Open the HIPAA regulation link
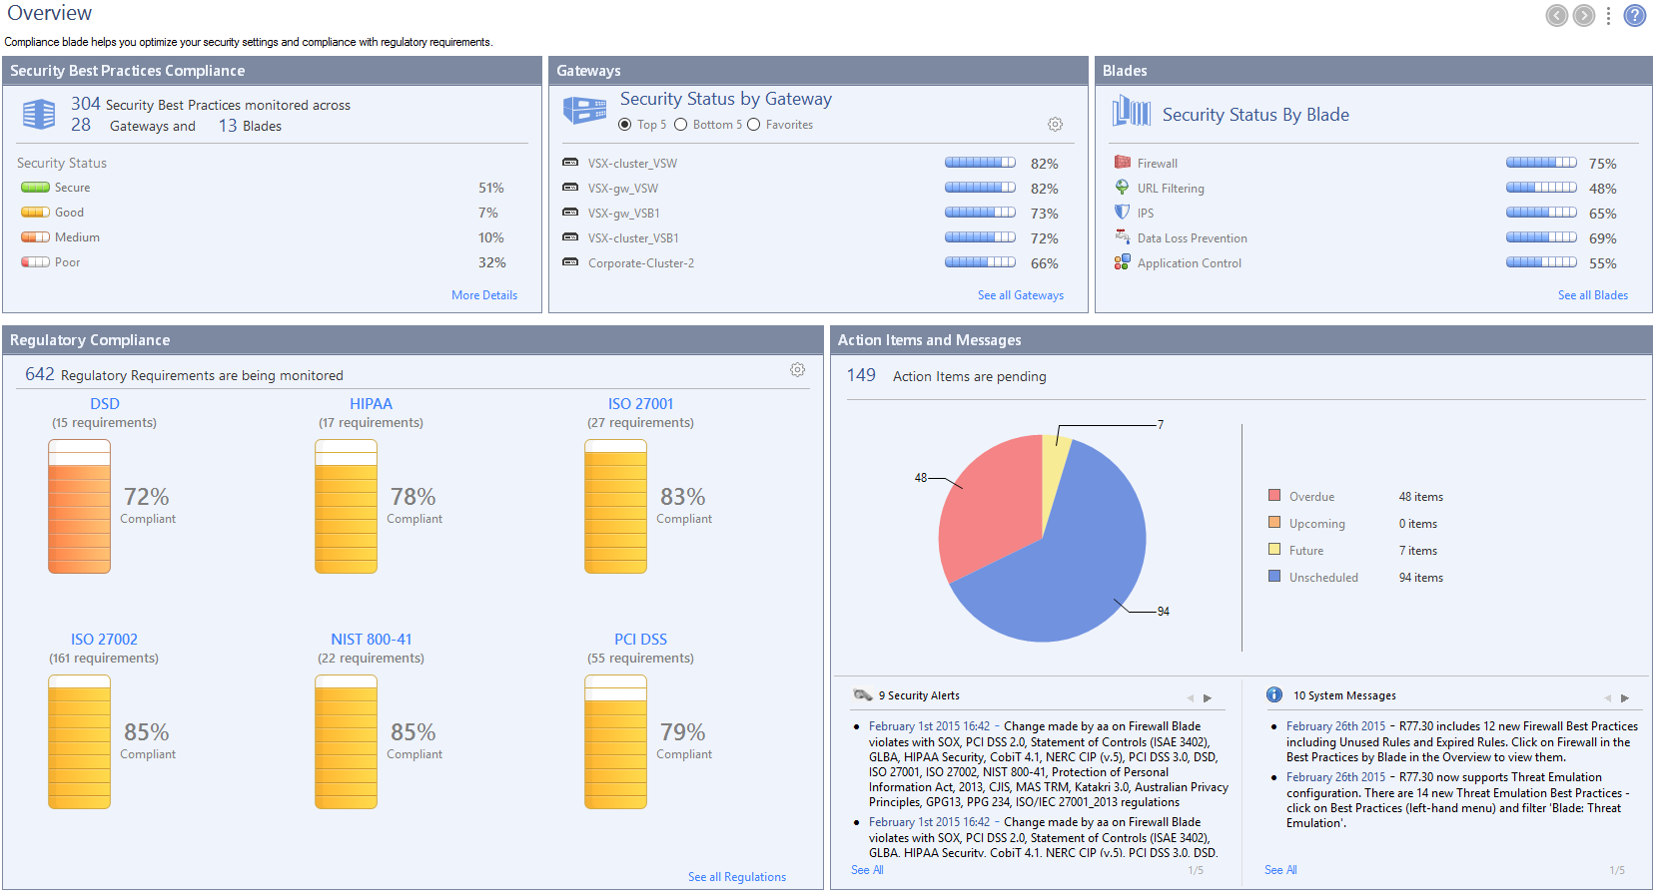The image size is (1658, 896). (x=371, y=404)
